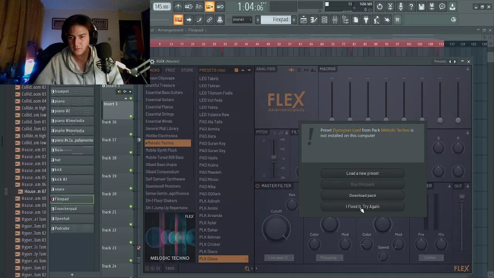
Task: Toggle the lock in the Macros panel
Action: click(468, 69)
